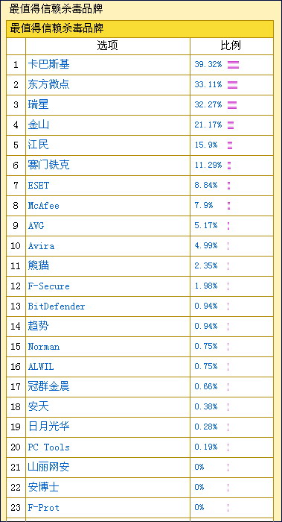
Task: Click the 比例 column header
Action: [231, 46]
